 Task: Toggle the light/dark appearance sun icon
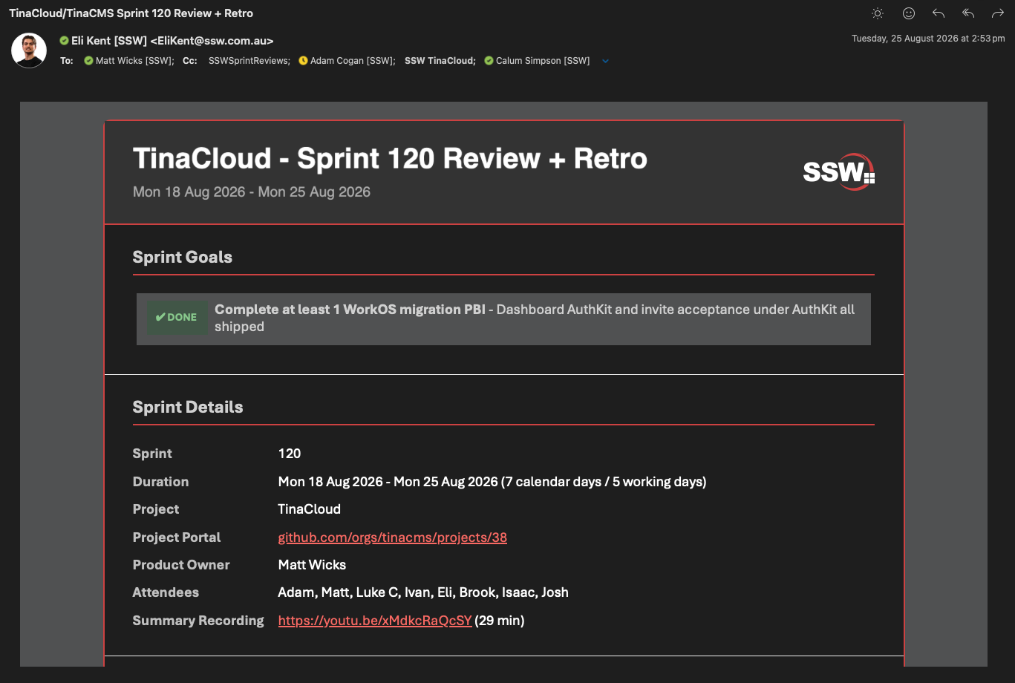click(878, 13)
